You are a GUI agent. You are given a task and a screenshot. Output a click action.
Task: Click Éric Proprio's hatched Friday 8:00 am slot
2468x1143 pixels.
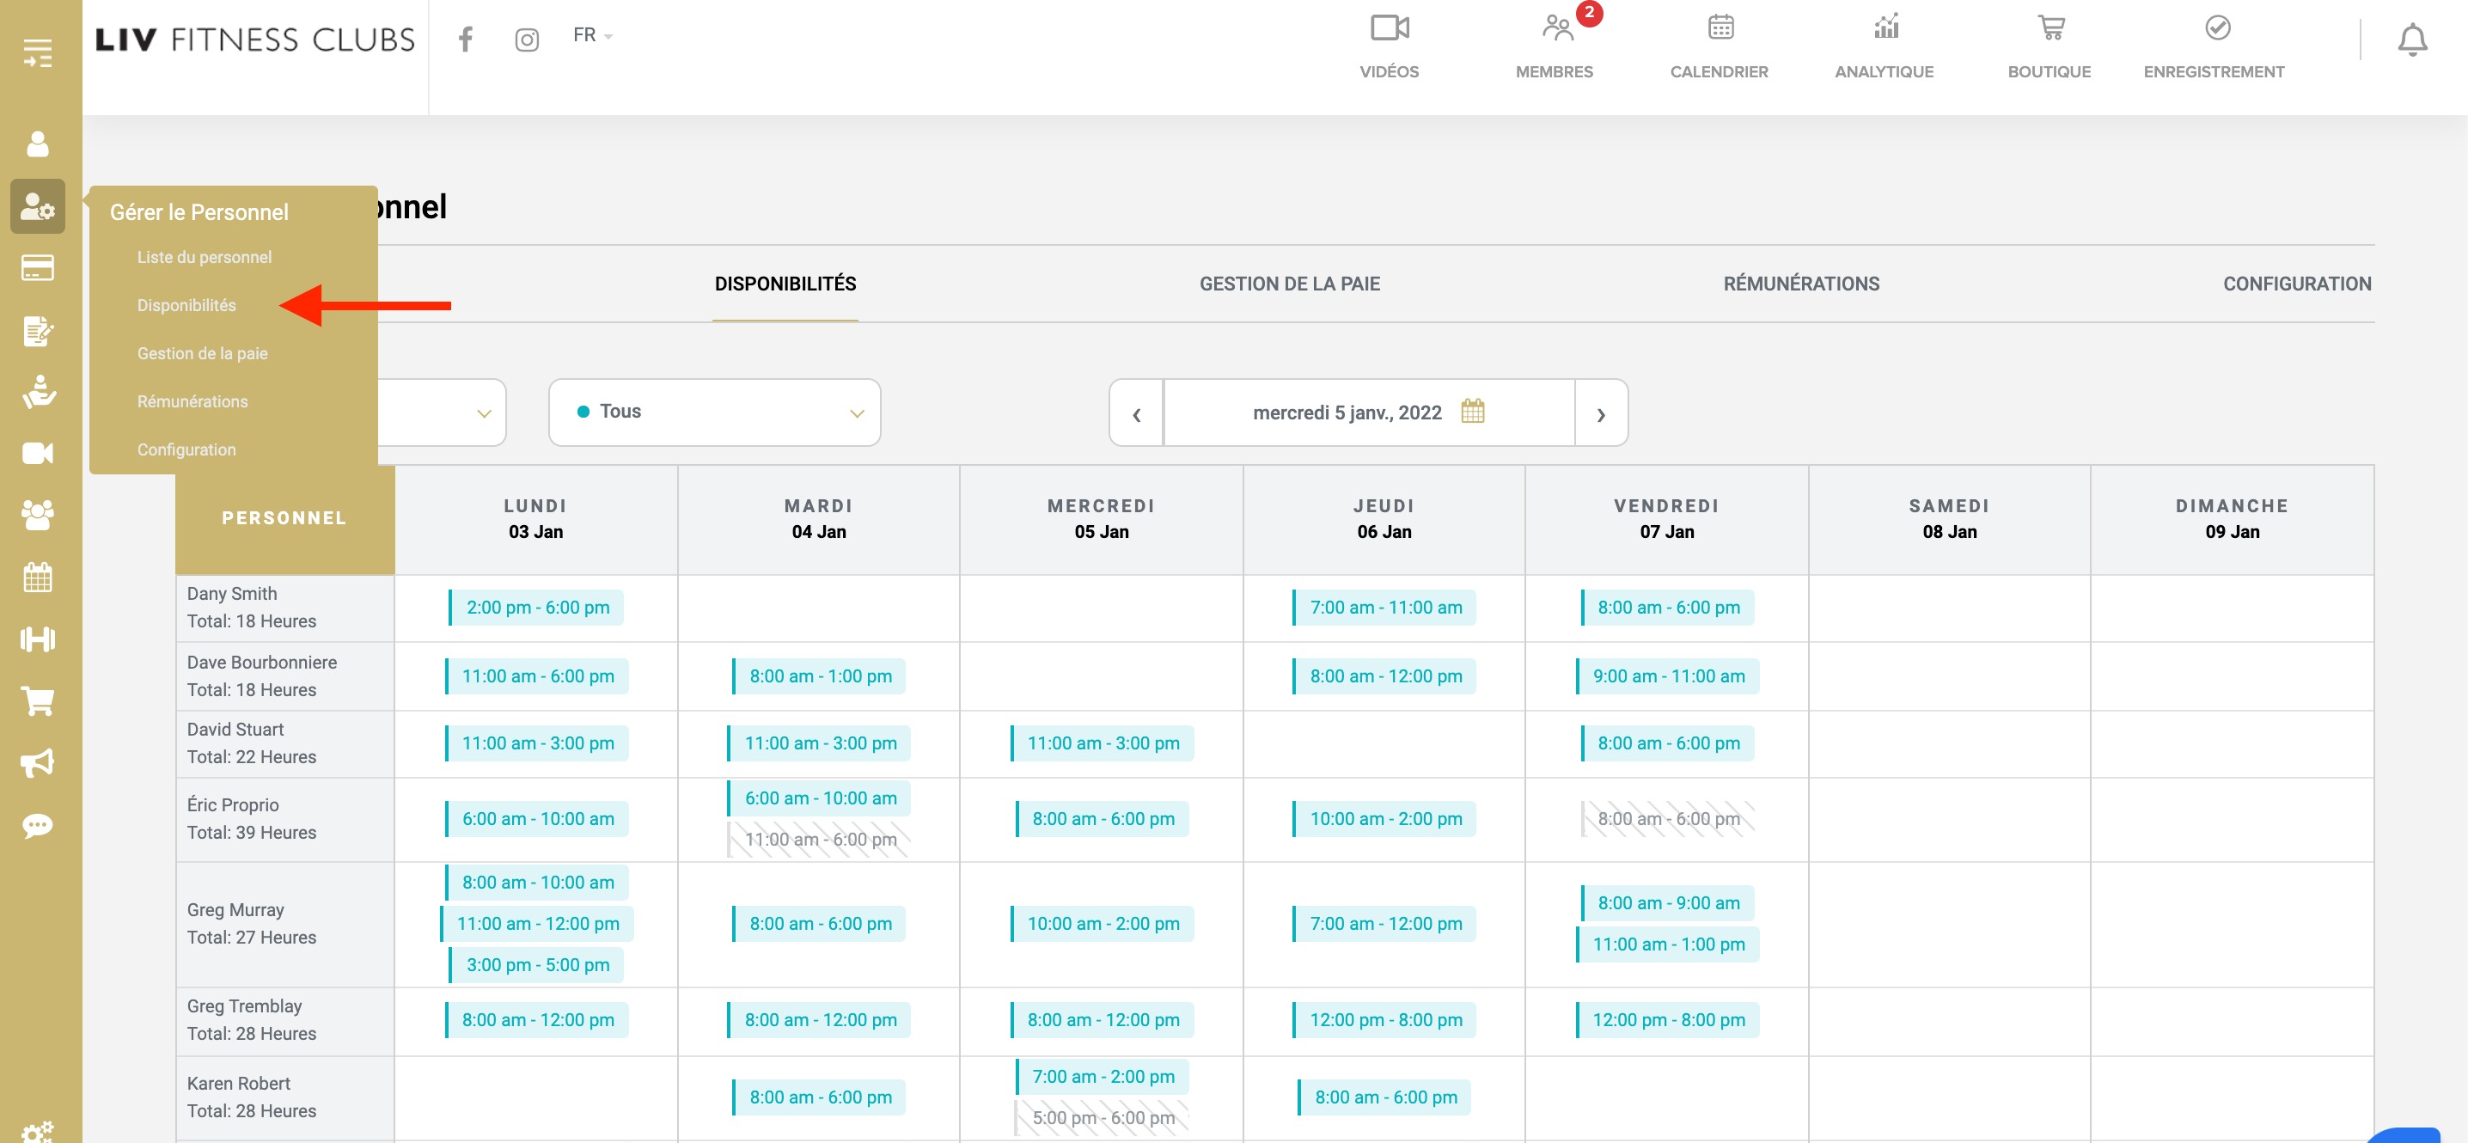pyautogui.click(x=1667, y=819)
